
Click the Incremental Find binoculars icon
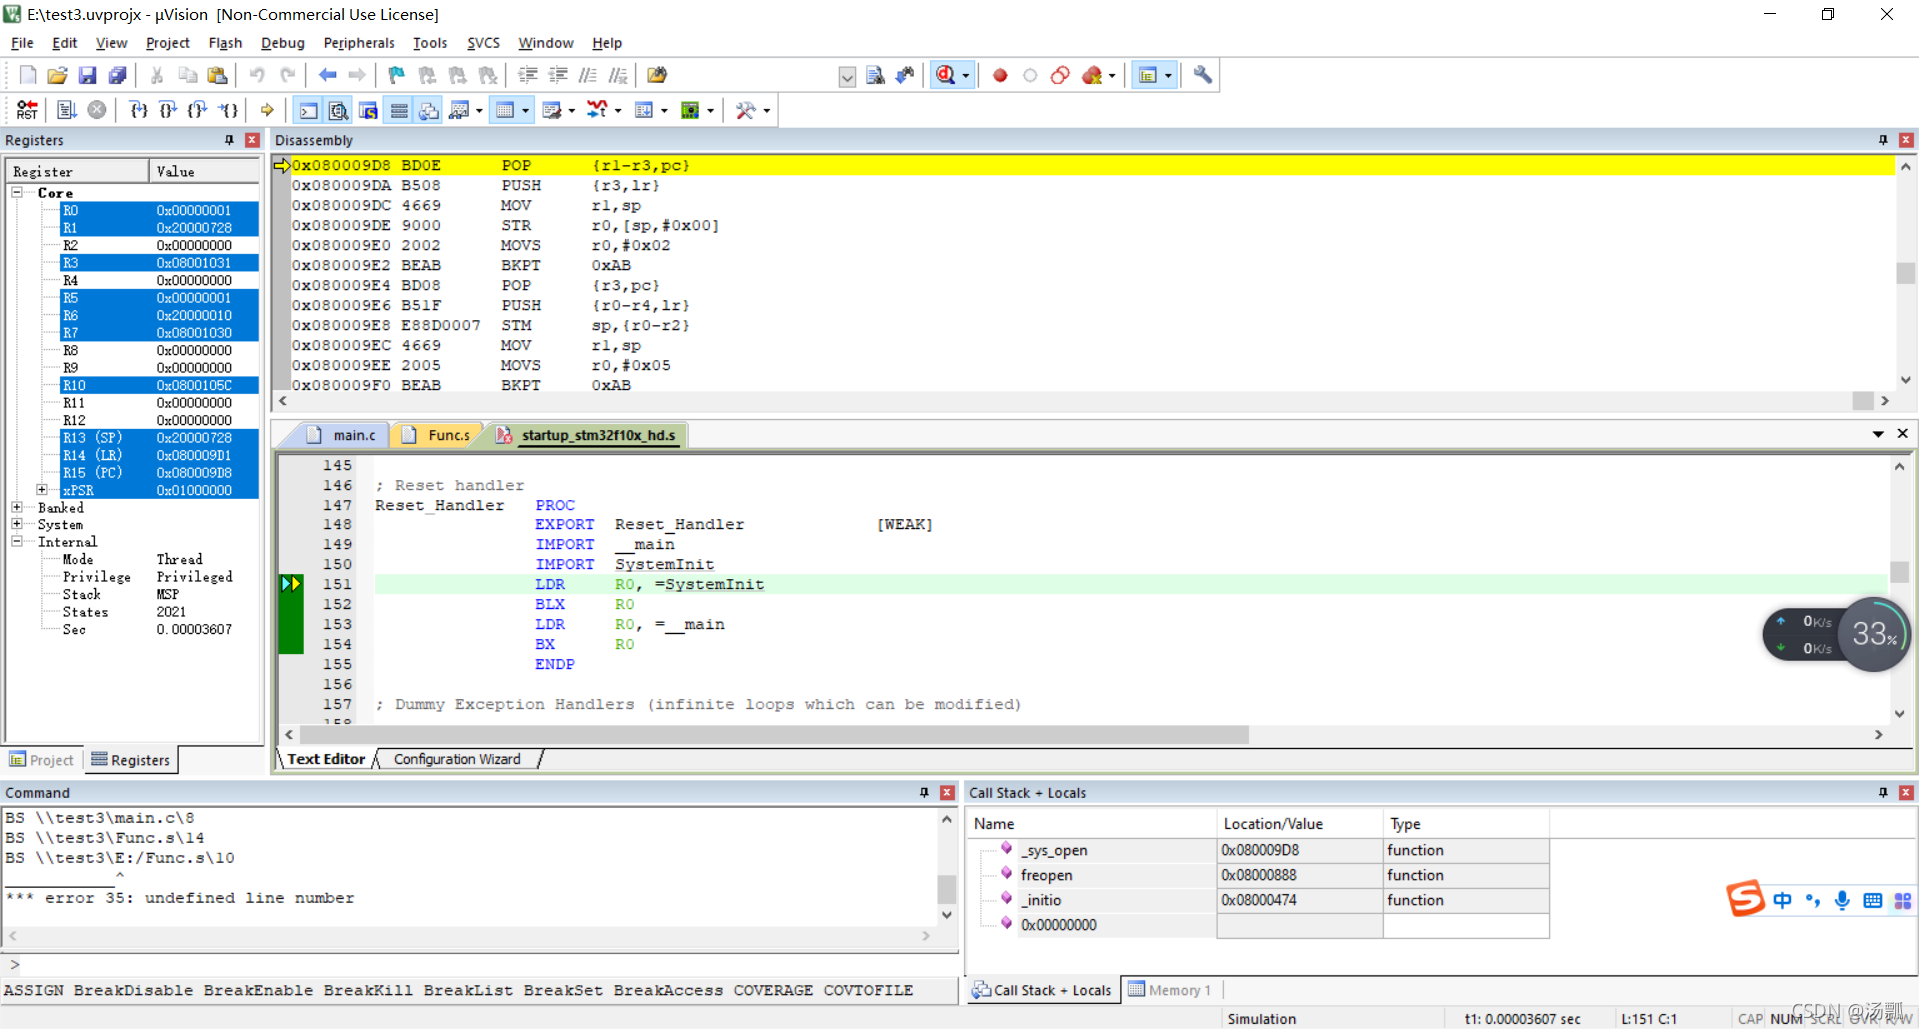click(x=905, y=75)
